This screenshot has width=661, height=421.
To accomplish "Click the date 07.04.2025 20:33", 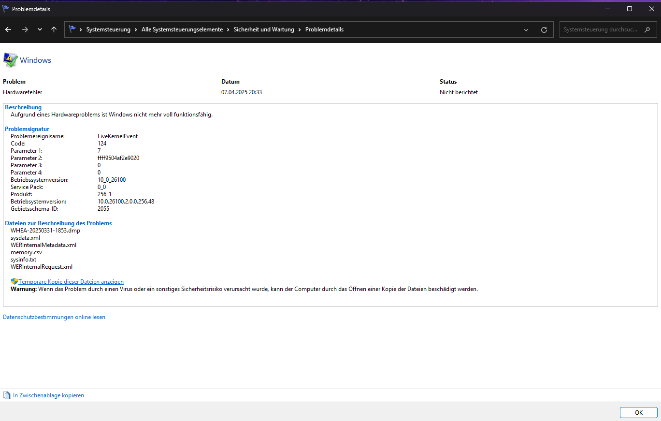I will [x=242, y=92].
